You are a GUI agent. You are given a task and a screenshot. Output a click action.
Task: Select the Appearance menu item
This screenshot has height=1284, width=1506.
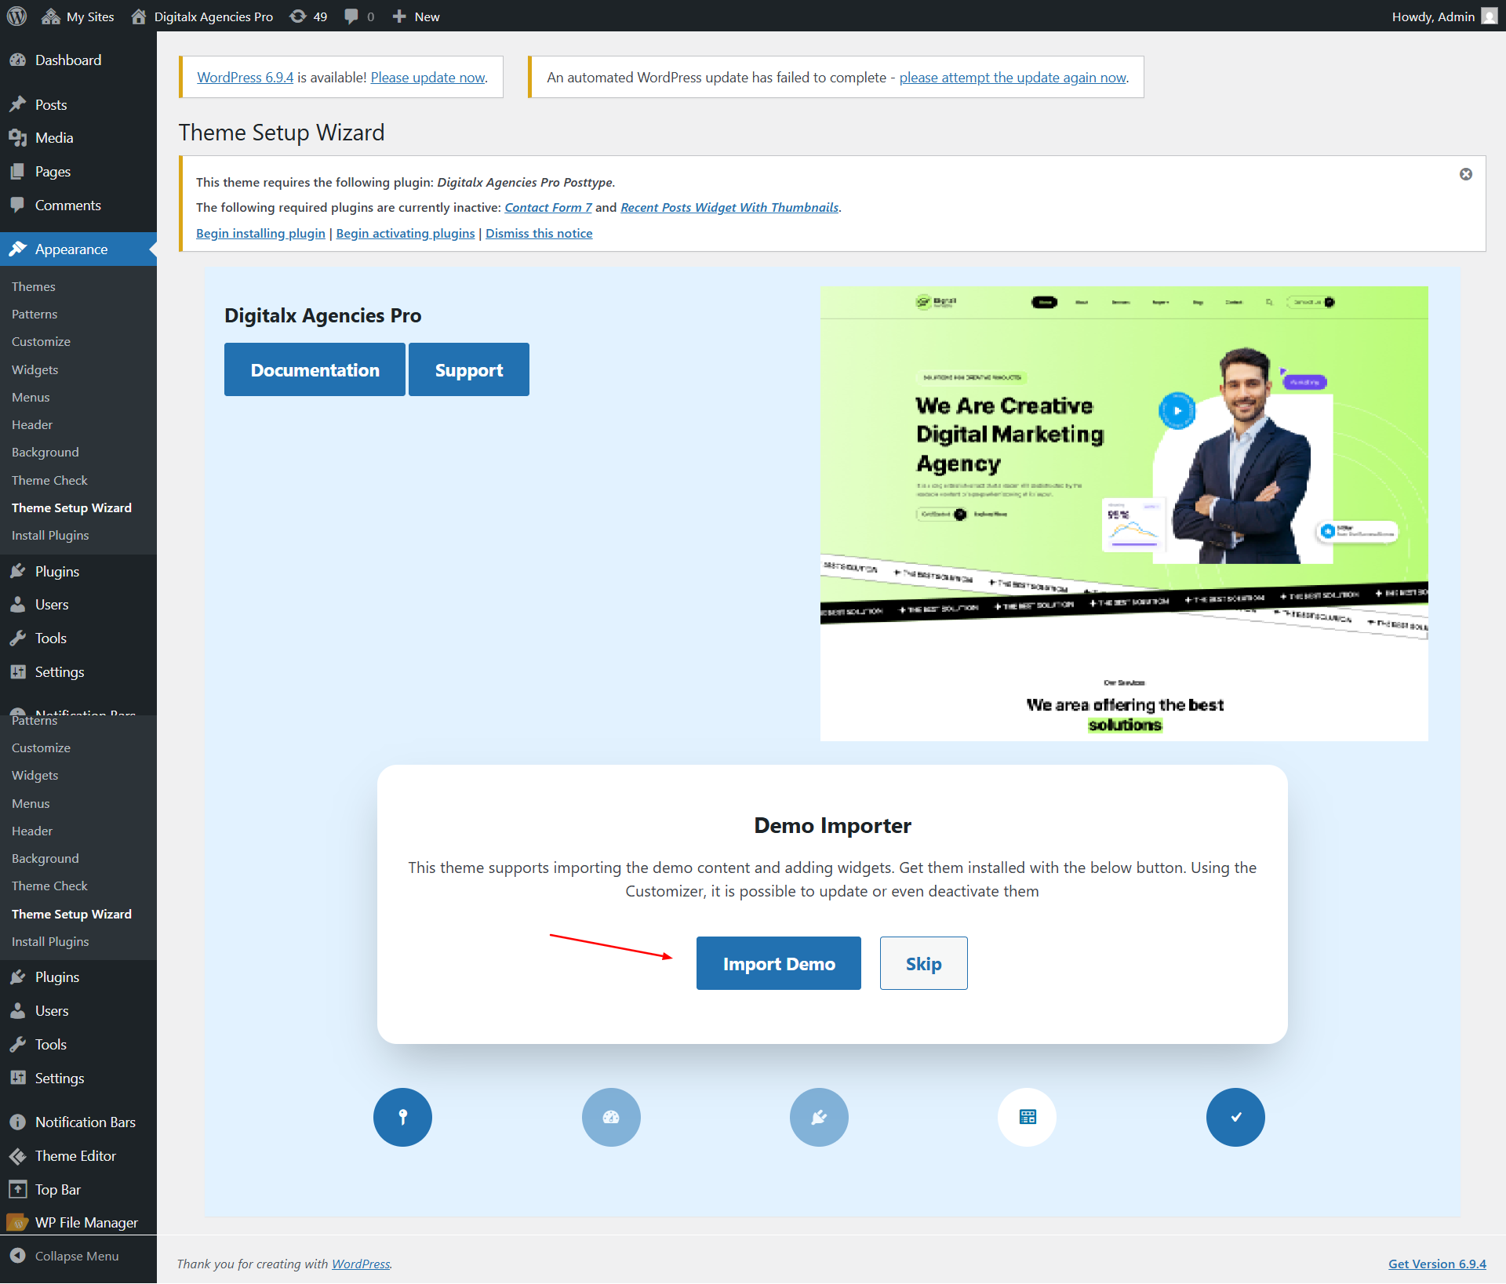click(78, 249)
